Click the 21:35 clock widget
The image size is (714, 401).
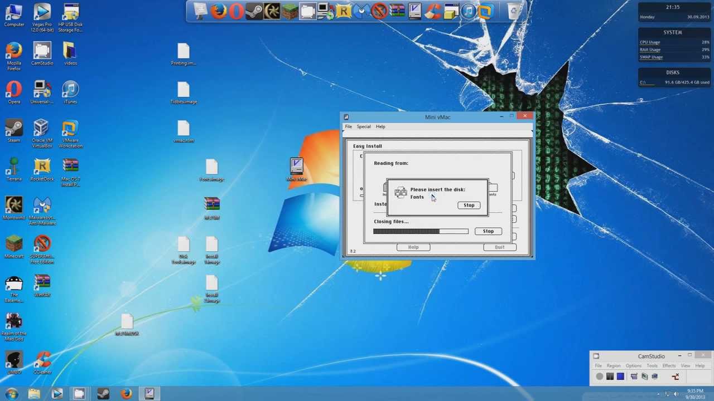[x=673, y=7]
